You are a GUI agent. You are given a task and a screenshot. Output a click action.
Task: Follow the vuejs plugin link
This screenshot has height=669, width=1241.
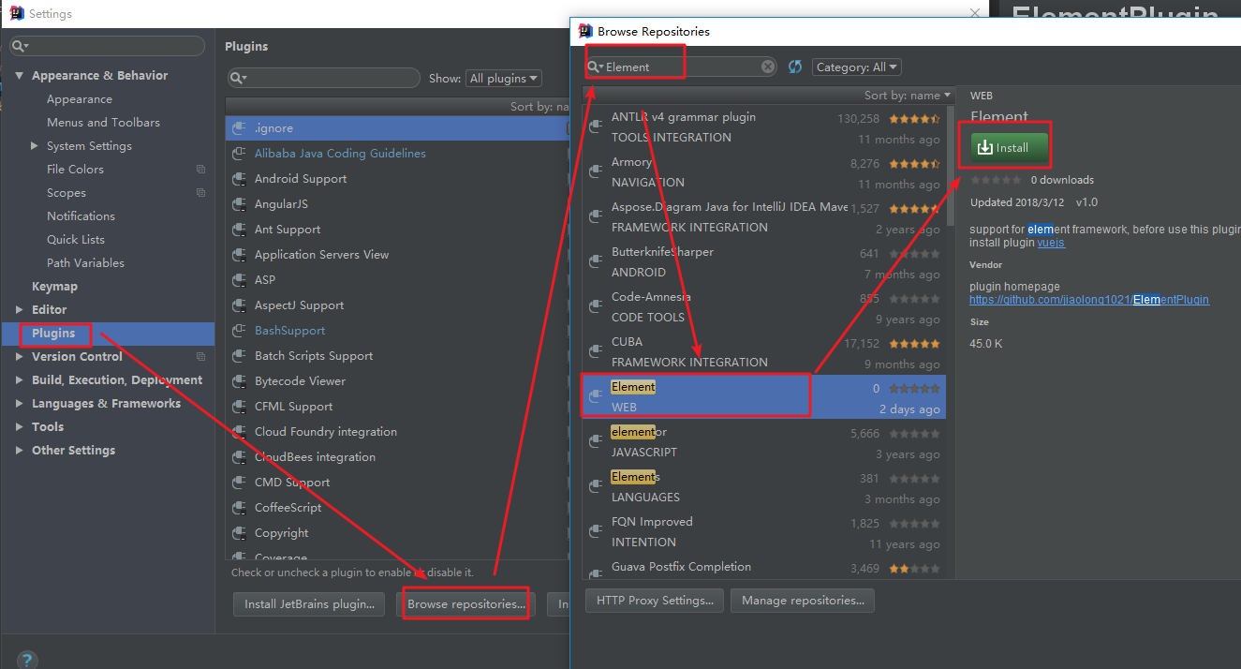click(1051, 243)
